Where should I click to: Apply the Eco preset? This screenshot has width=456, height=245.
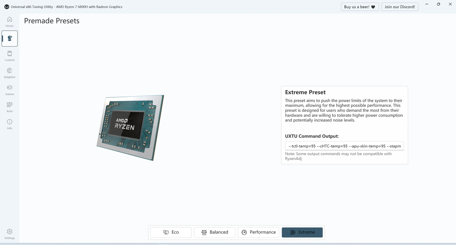pos(171,232)
